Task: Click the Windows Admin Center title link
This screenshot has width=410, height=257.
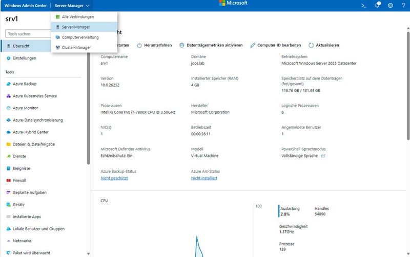Action: pyautogui.click(x=25, y=6)
